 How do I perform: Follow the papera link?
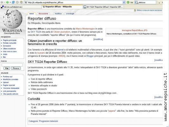[x=112, y=111]
